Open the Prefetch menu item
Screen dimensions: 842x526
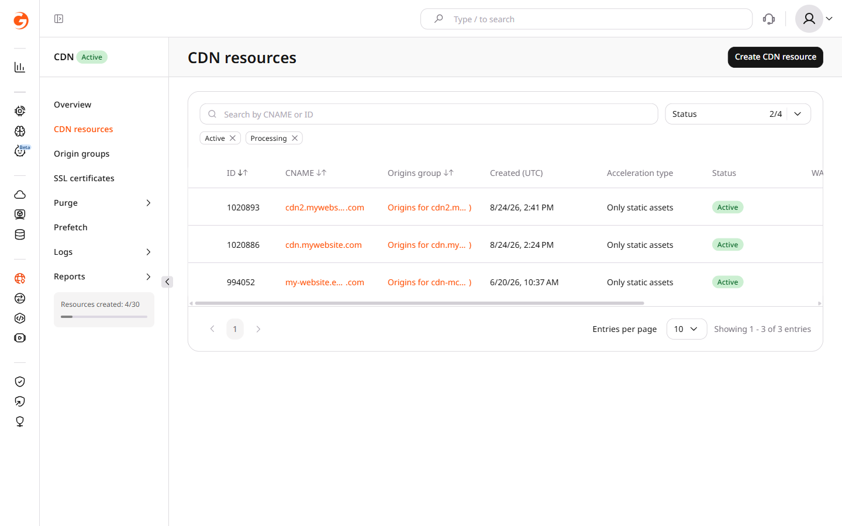coord(71,227)
